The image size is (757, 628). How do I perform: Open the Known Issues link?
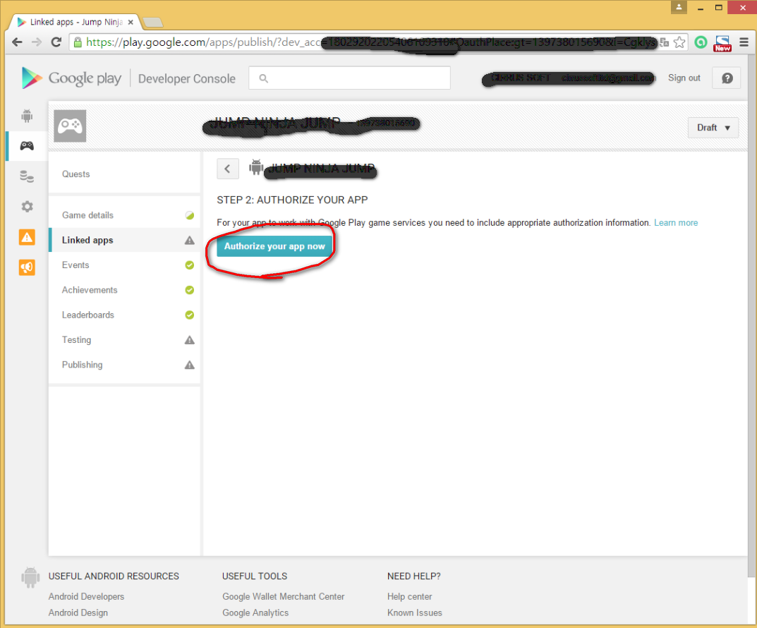tap(415, 612)
